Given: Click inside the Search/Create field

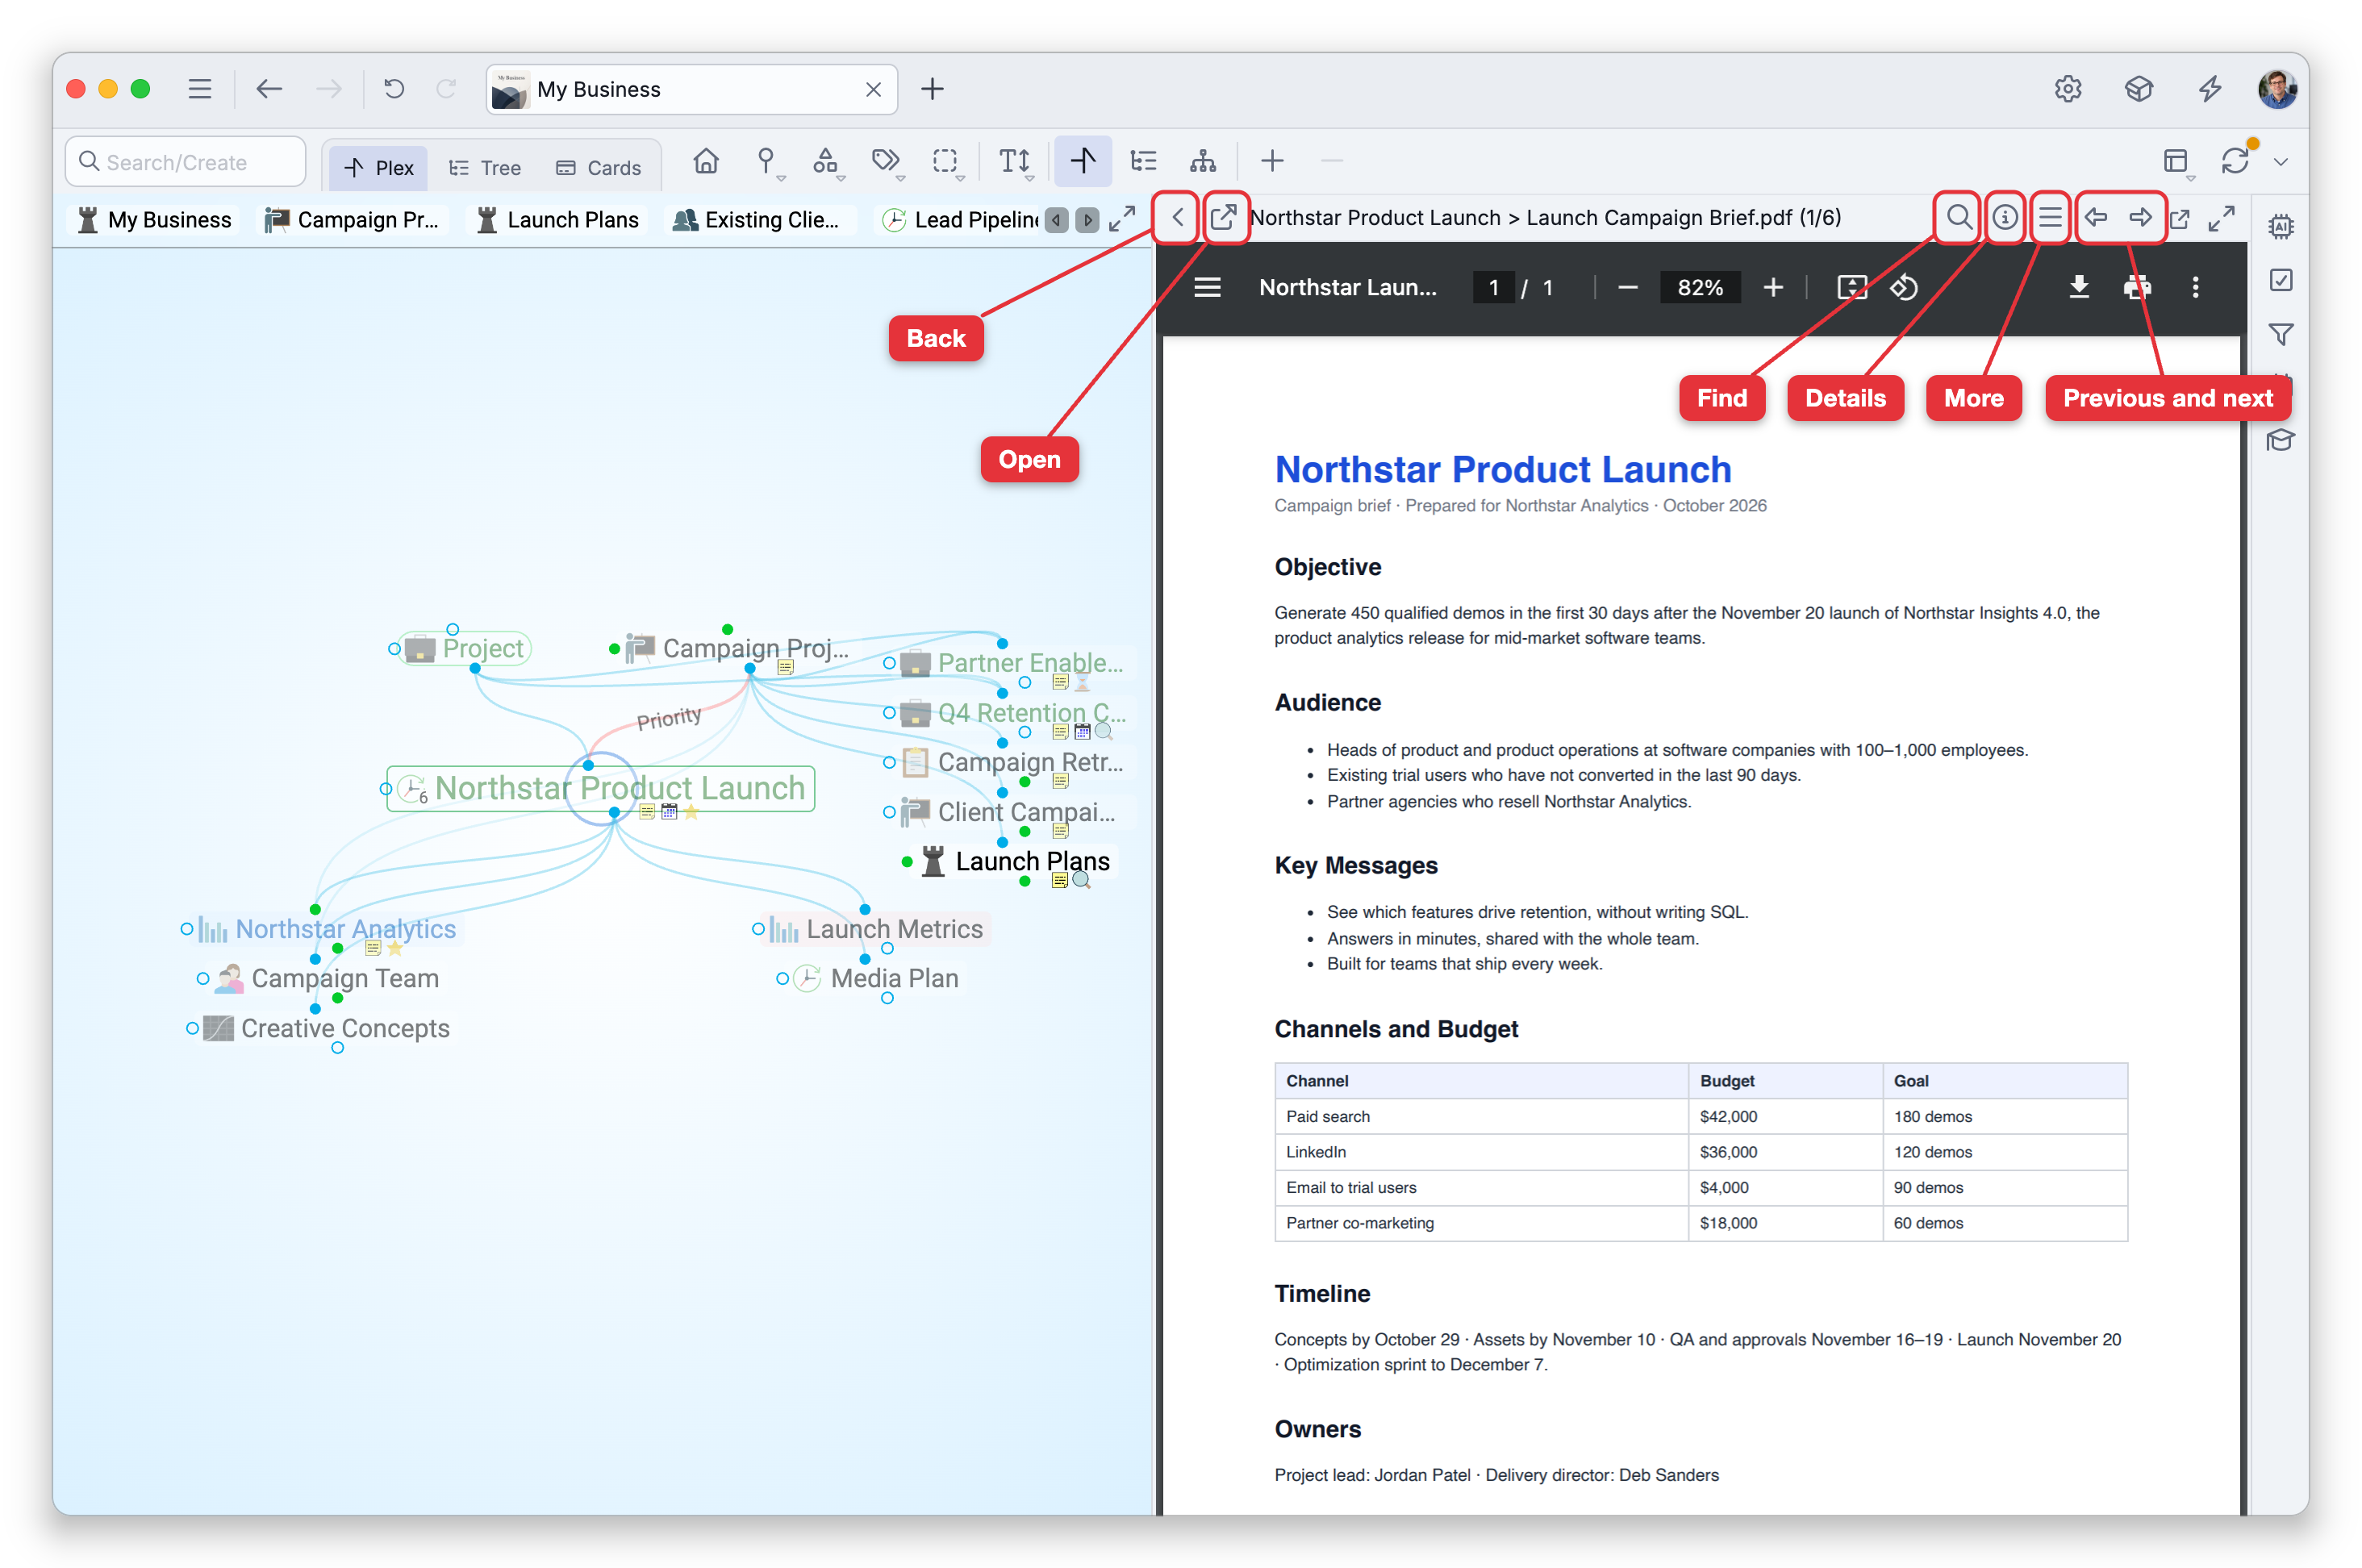Looking at the screenshot, I should tap(186, 162).
